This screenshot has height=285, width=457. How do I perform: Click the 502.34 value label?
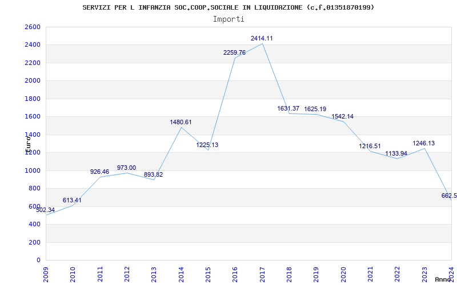click(x=45, y=210)
